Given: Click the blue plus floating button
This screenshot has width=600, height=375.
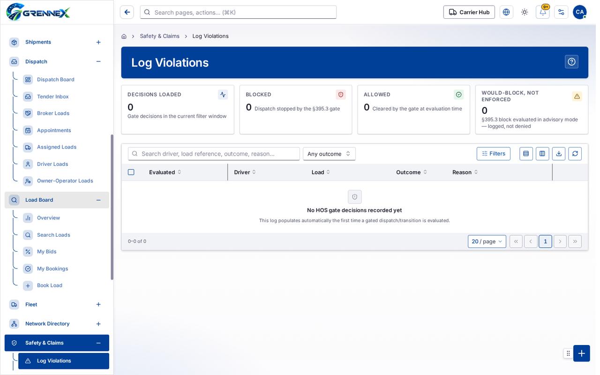Looking at the screenshot, I should click(582, 353).
